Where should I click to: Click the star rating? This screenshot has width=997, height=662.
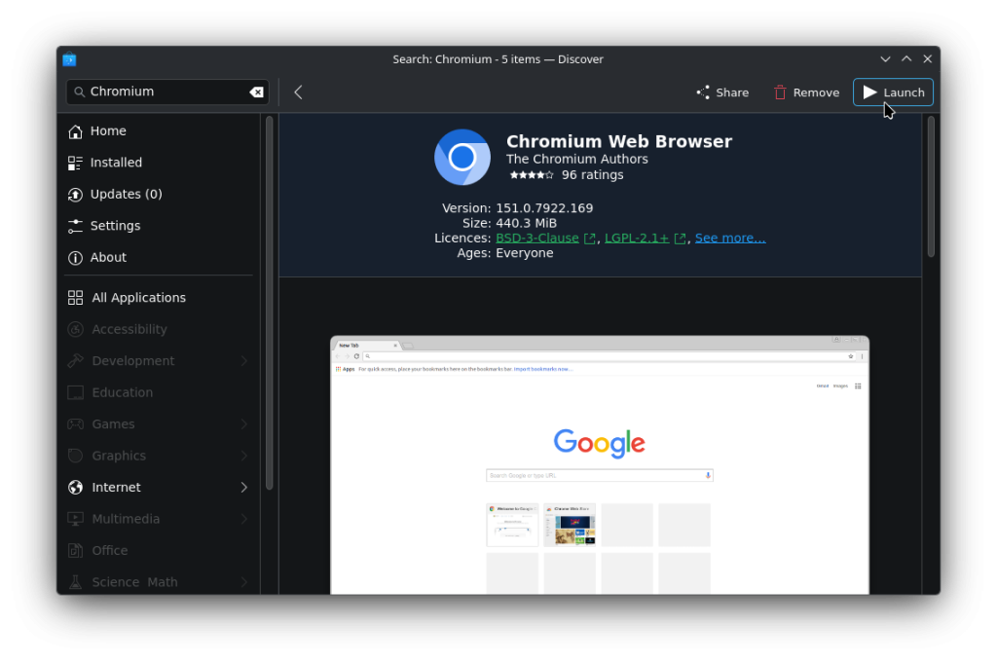click(x=532, y=175)
